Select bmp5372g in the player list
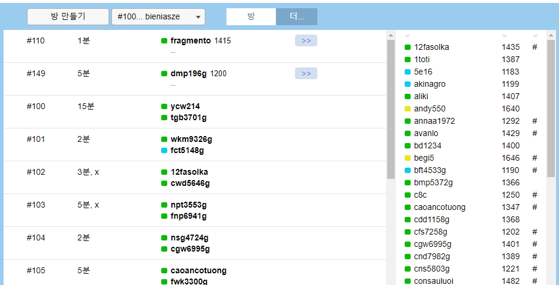This screenshot has height=285, width=559. [x=433, y=183]
